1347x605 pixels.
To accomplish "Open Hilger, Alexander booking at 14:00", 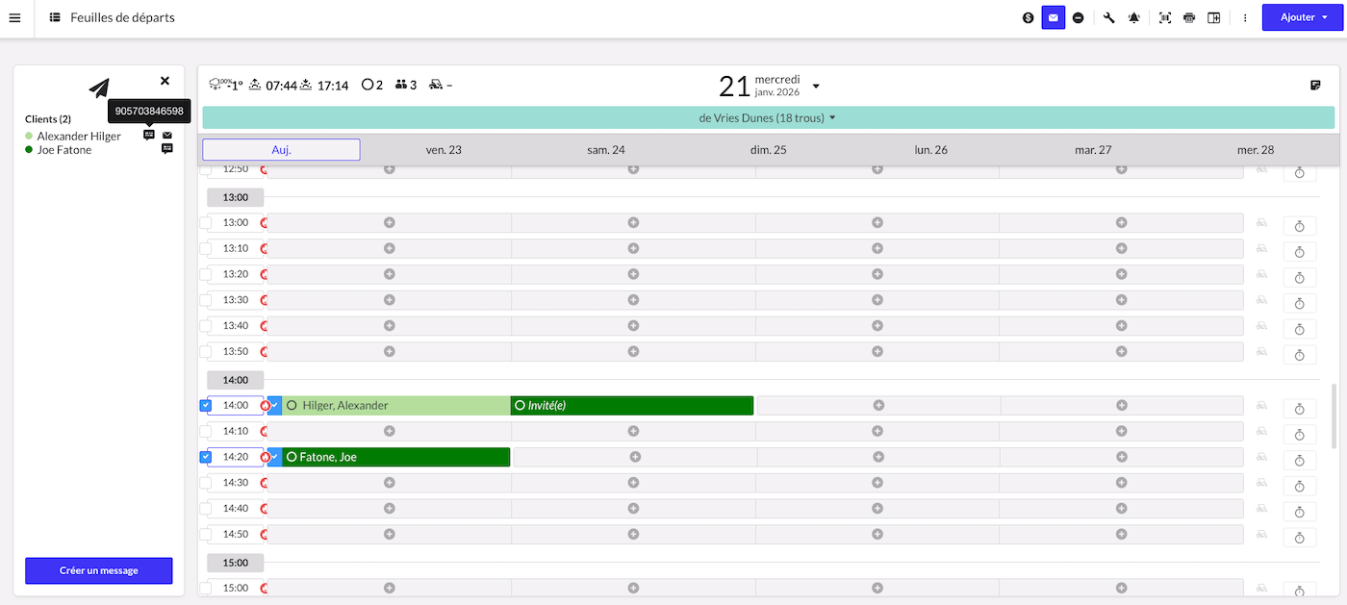I will coord(395,405).
